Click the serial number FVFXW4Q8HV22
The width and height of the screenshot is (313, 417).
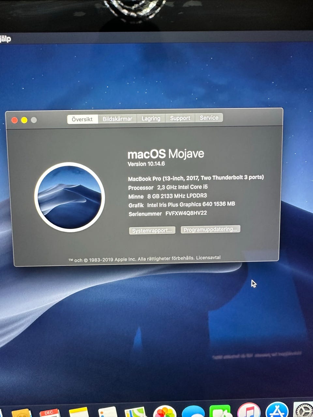[x=186, y=213]
